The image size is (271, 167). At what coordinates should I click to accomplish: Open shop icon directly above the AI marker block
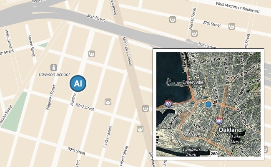click(92, 54)
